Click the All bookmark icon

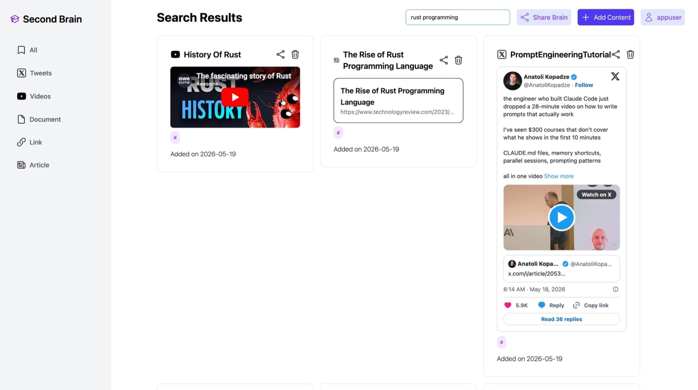[x=21, y=50]
